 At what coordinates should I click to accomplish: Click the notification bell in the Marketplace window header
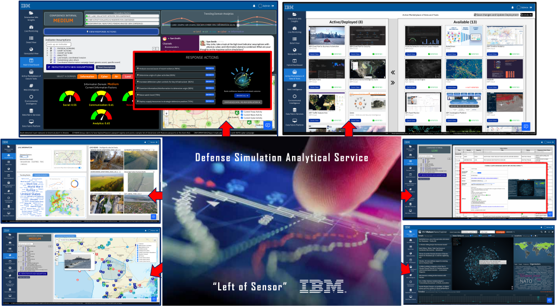(x=512, y=8)
